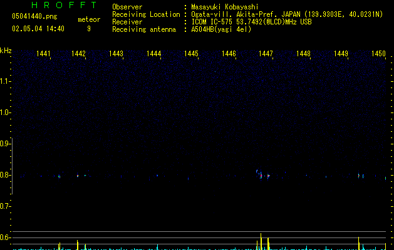This screenshot has height=250, width=394.
Task: Click the Receiving Location label
Action: tap(146, 14)
